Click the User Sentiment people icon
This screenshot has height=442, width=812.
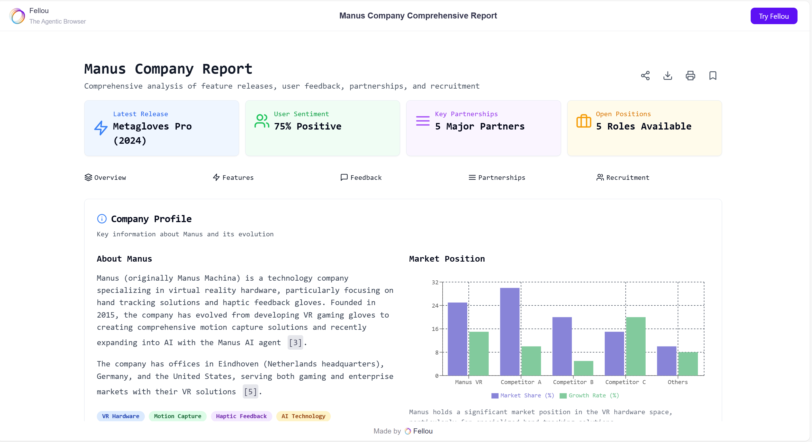[x=262, y=121]
